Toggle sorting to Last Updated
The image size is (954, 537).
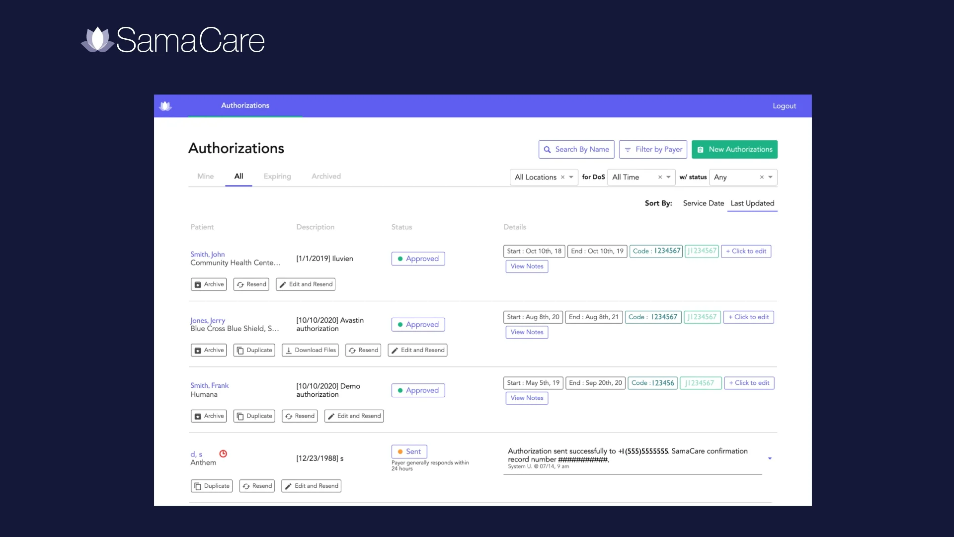click(x=752, y=203)
